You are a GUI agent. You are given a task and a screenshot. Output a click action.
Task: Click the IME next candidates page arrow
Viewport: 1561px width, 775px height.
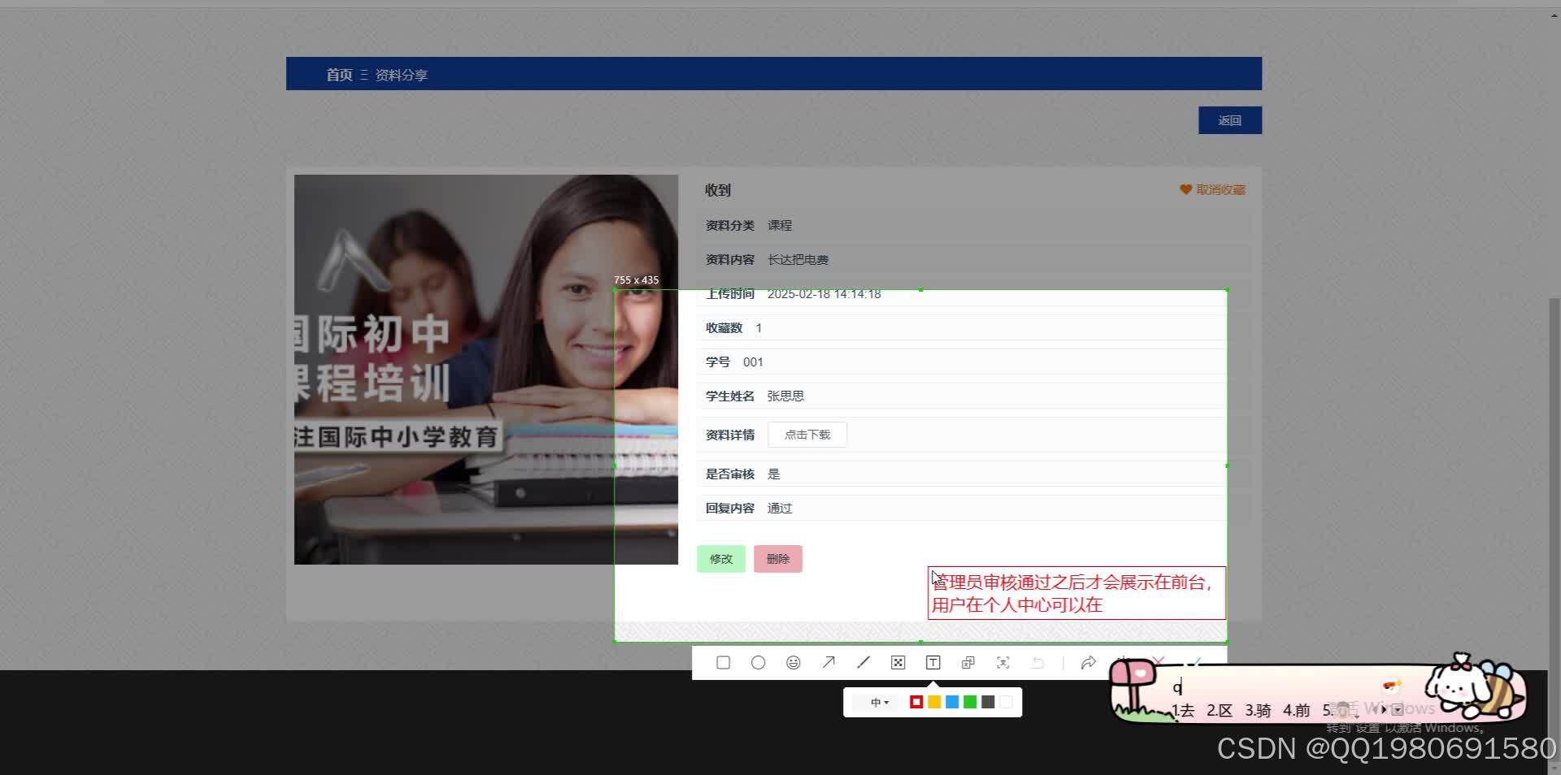[1384, 710]
